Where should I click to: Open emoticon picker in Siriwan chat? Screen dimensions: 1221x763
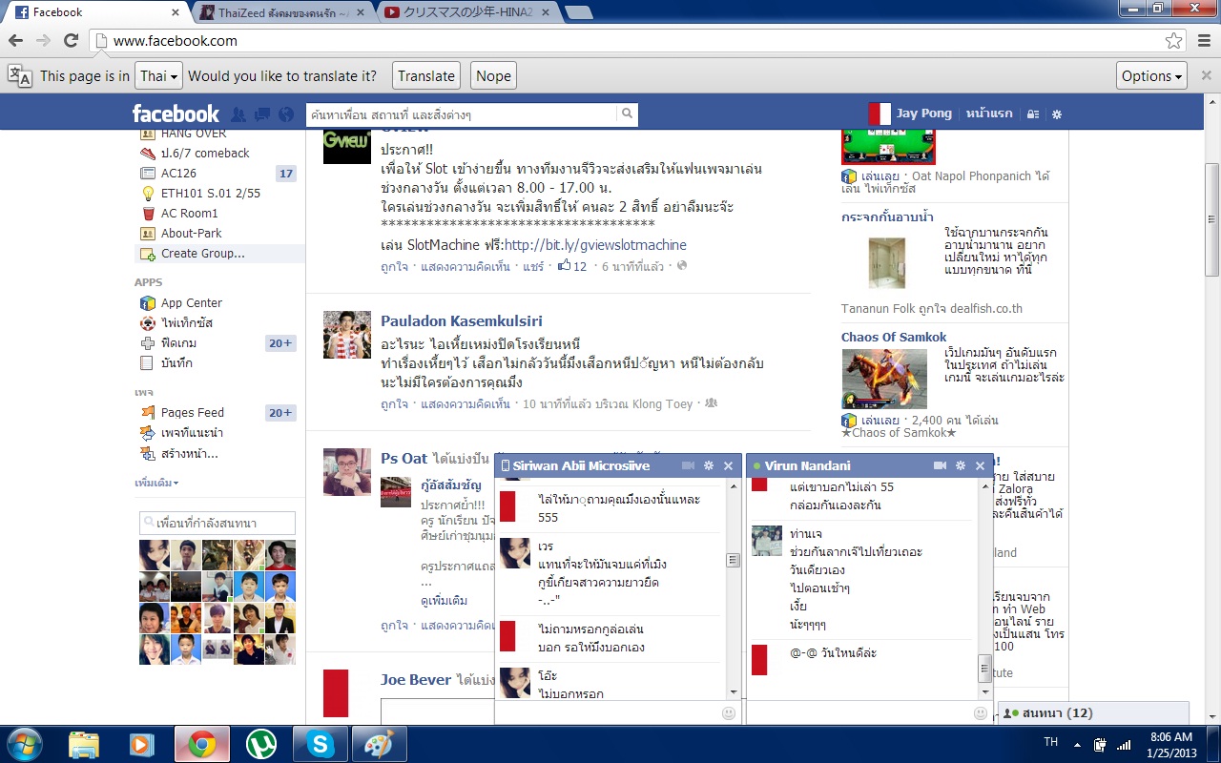[x=729, y=712]
